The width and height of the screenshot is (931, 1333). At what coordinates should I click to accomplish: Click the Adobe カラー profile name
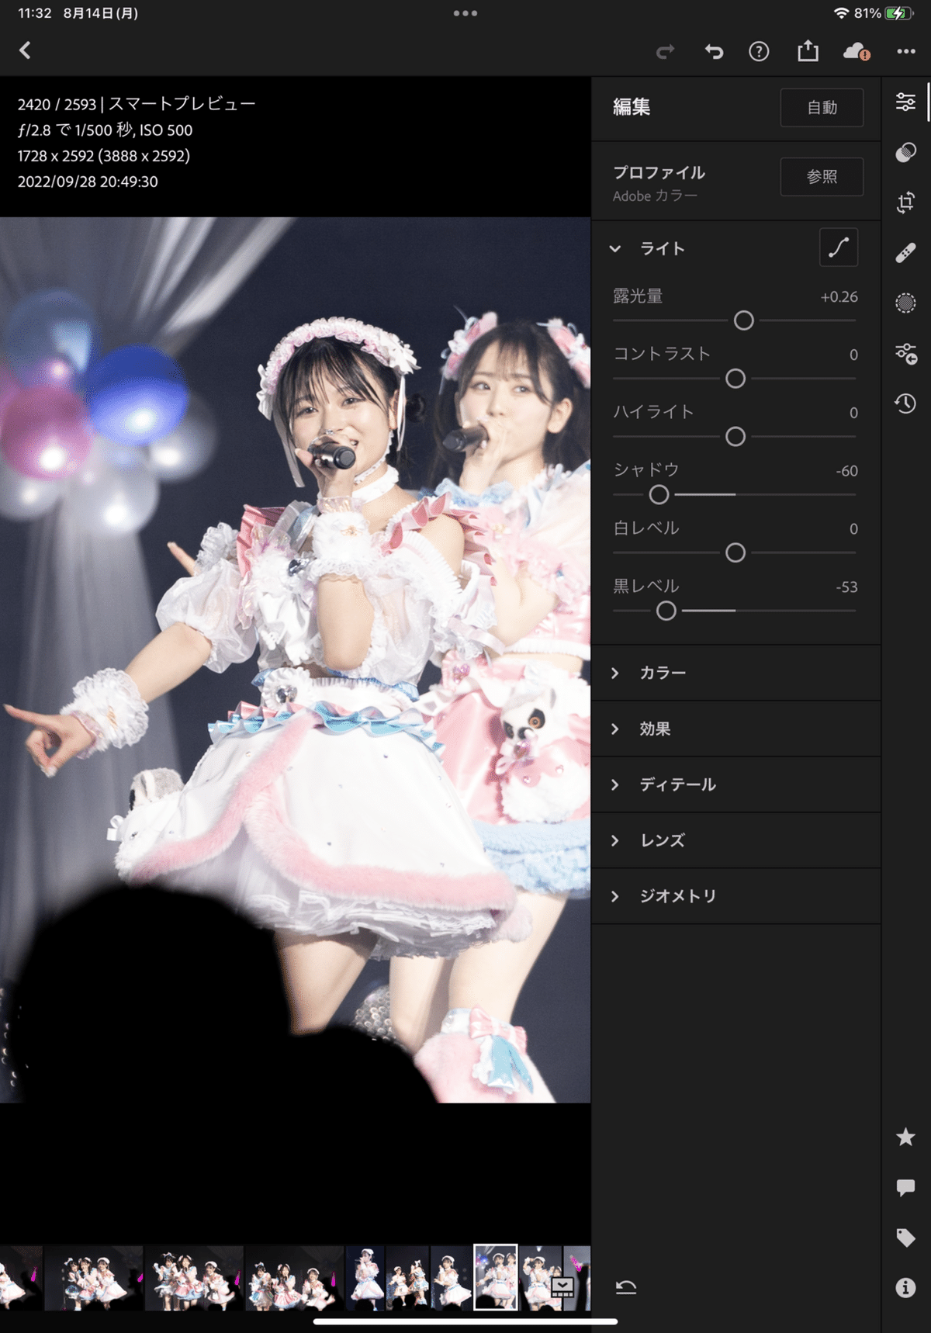pyautogui.click(x=655, y=196)
